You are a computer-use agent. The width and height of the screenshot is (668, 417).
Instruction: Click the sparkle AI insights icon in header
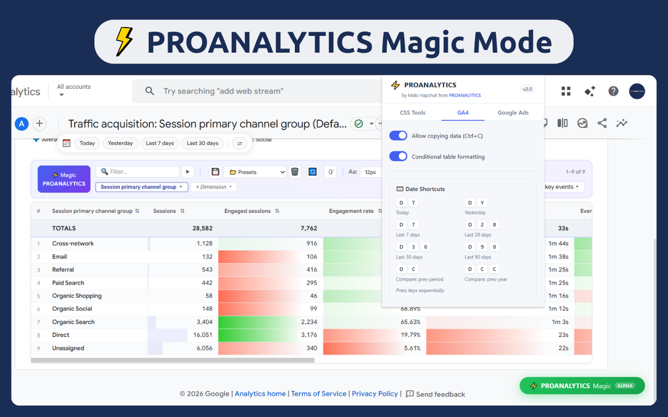click(x=590, y=91)
